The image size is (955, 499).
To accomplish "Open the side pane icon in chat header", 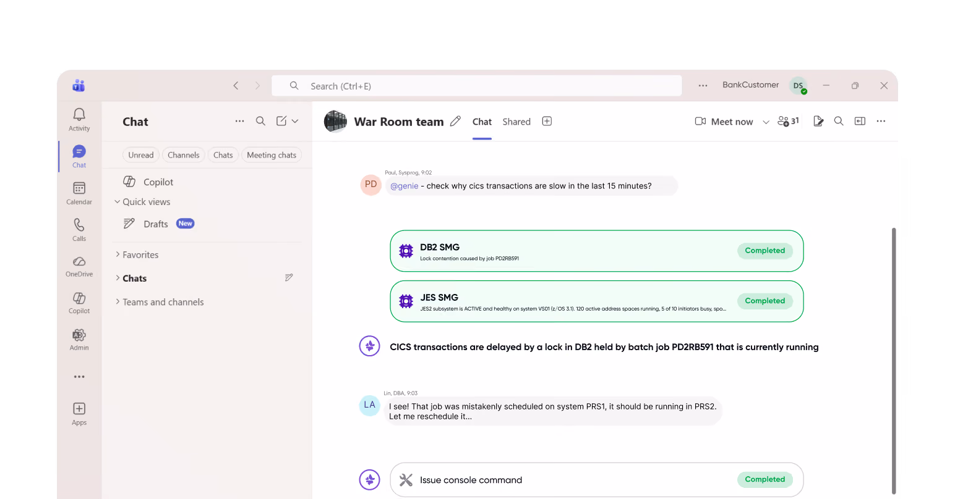I will coord(860,121).
